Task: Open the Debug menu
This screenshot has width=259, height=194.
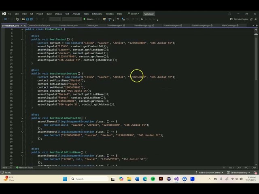Action: pyautogui.click(x=58, y=14)
